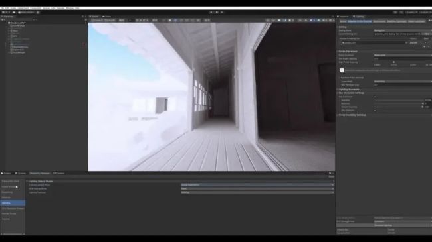
Task: Select the root scene item in Hierarchy
Action: pos(18,23)
